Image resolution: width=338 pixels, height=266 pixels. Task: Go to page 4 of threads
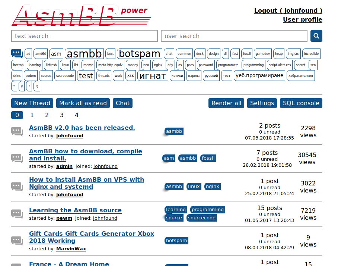[x=77, y=115]
